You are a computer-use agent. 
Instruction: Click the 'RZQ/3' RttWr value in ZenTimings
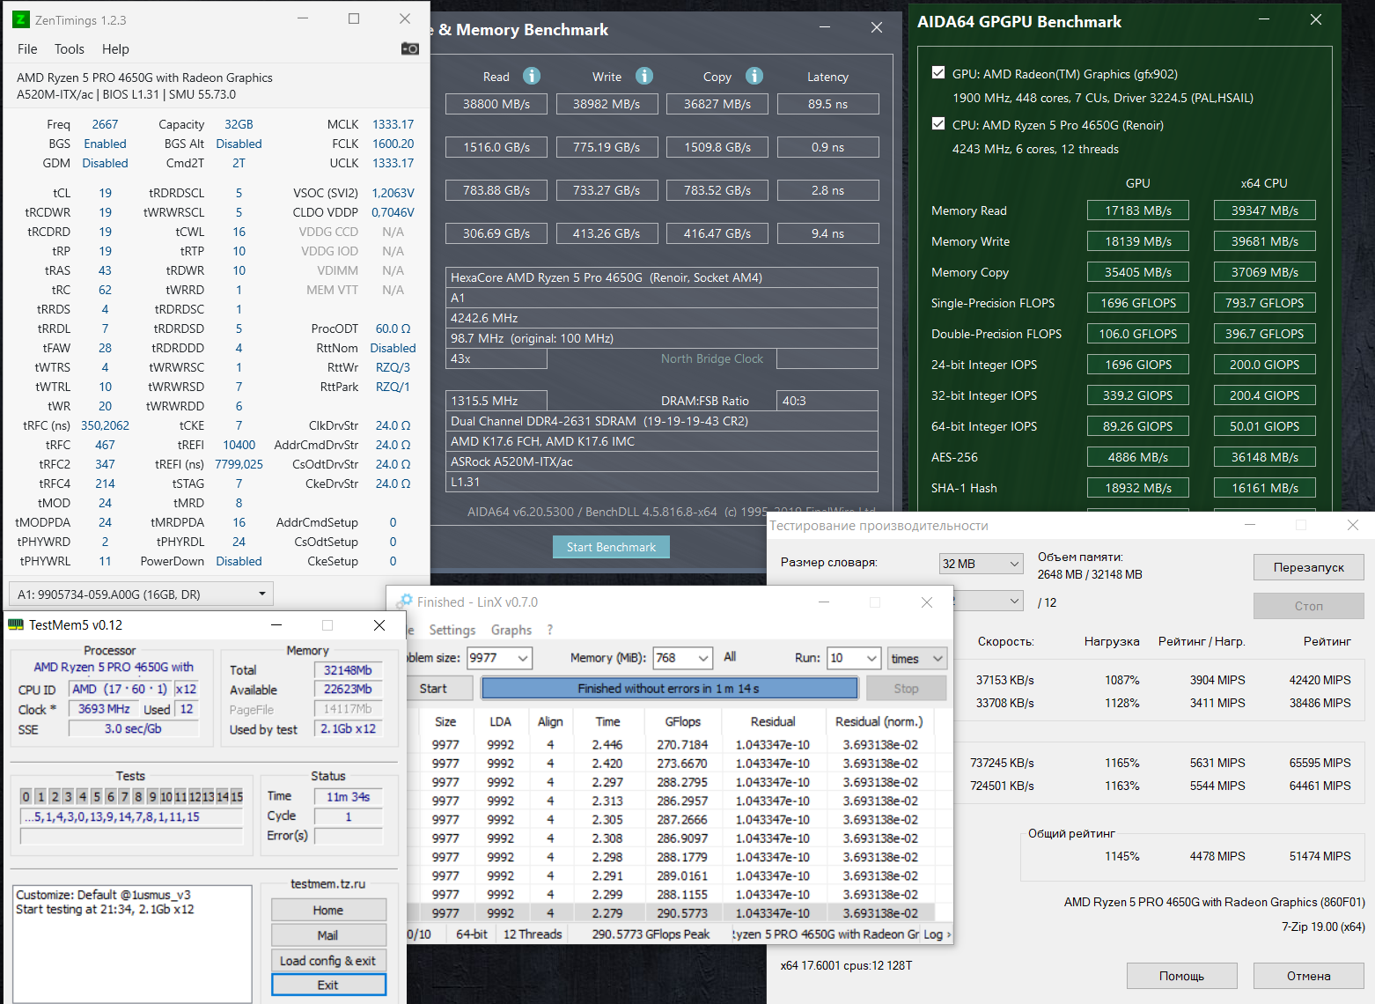tap(393, 367)
